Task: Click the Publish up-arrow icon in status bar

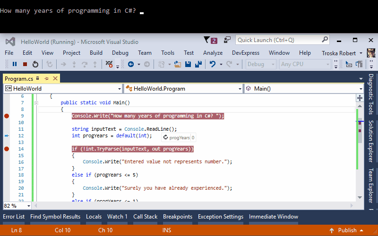Action: [332, 230]
